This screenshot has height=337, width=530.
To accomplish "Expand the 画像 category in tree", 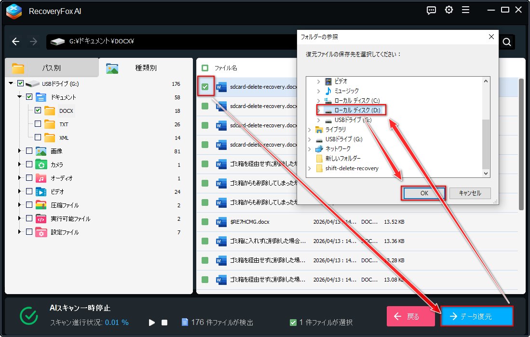I will point(20,151).
